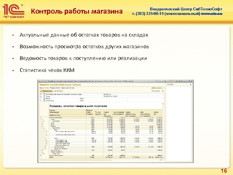Click the funnel icon in Период row
233x175 pixels.
(44, 96)
